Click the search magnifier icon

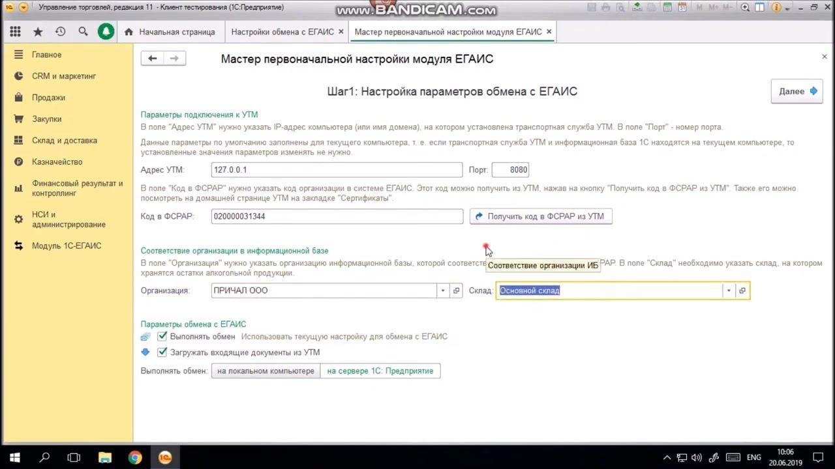point(83,31)
